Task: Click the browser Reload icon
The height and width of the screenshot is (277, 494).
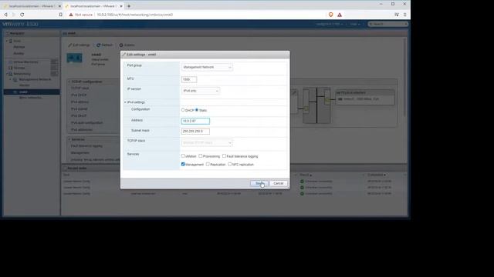Action: (x=22, y=15)
